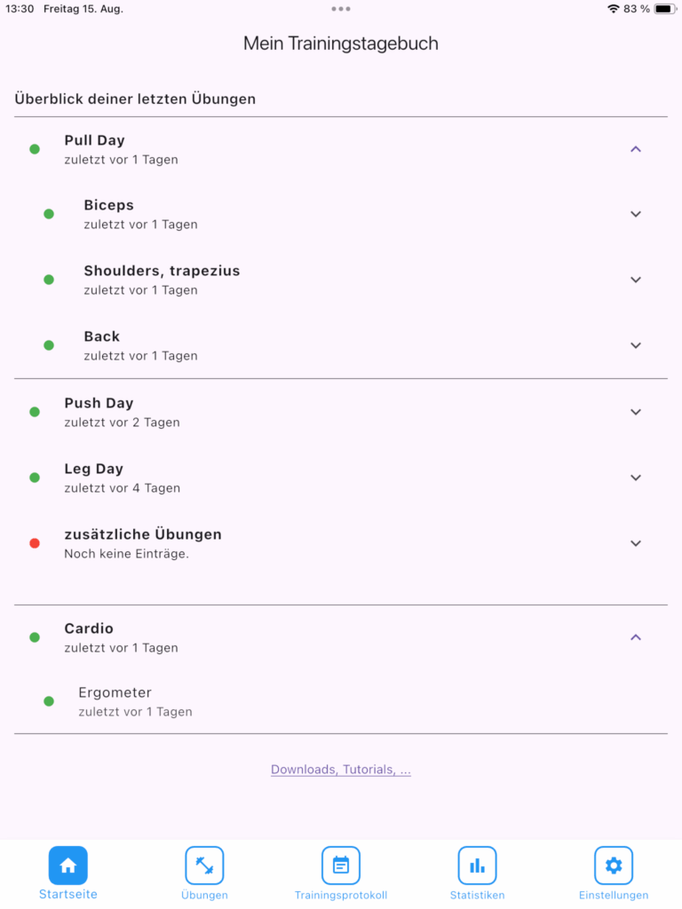Screen dimensions: 682x909
Task: Open the Trainingsprotokoll calendar icon
Action: pos(341,866)
